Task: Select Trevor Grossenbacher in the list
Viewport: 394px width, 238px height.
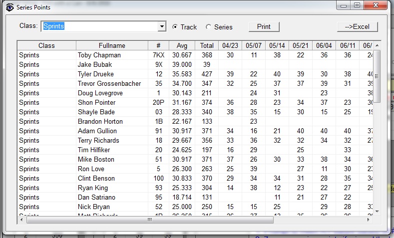Action: coord(109,83)
